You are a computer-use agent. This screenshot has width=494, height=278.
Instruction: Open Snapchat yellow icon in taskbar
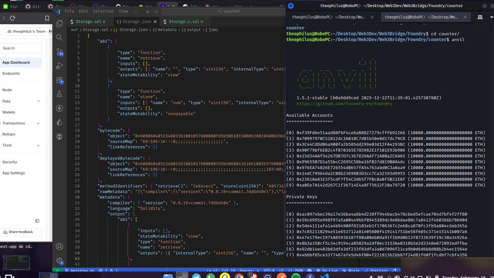[225, 275]
